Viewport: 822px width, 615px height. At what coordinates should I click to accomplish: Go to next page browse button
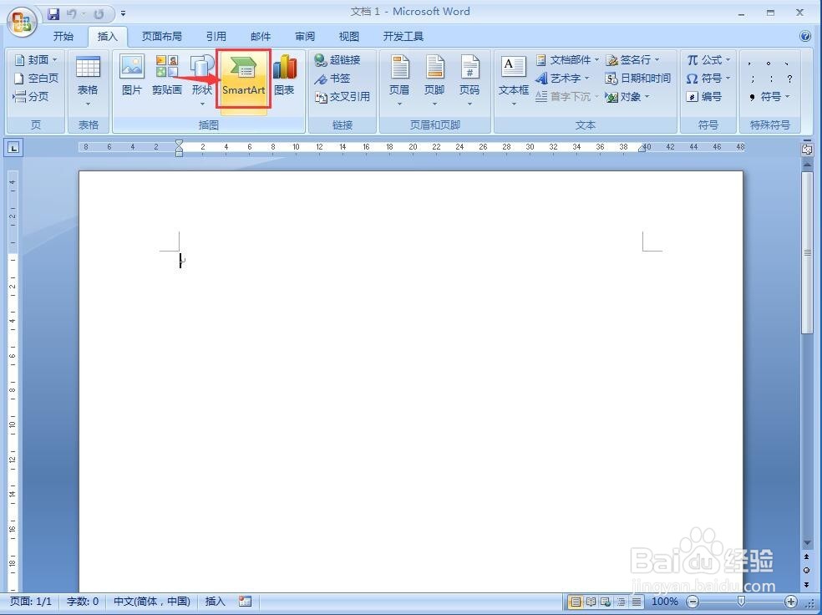807,584
